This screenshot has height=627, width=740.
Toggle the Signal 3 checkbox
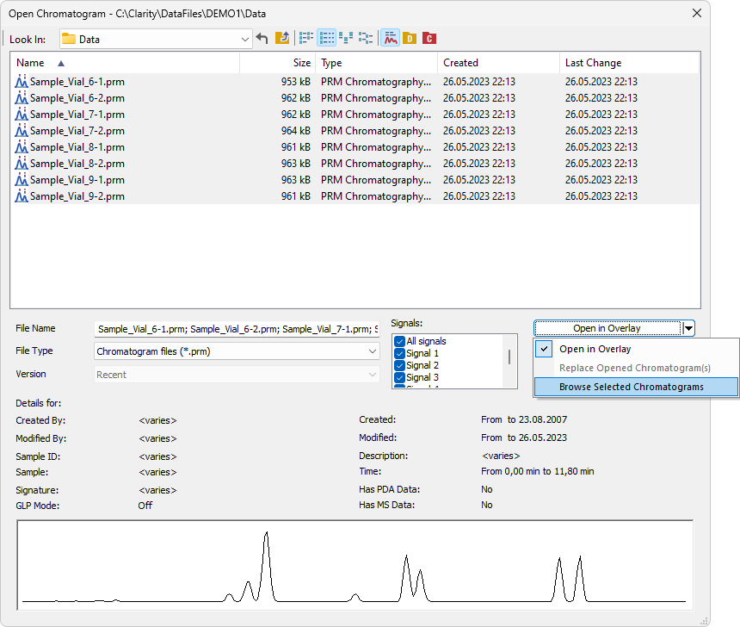399,378
